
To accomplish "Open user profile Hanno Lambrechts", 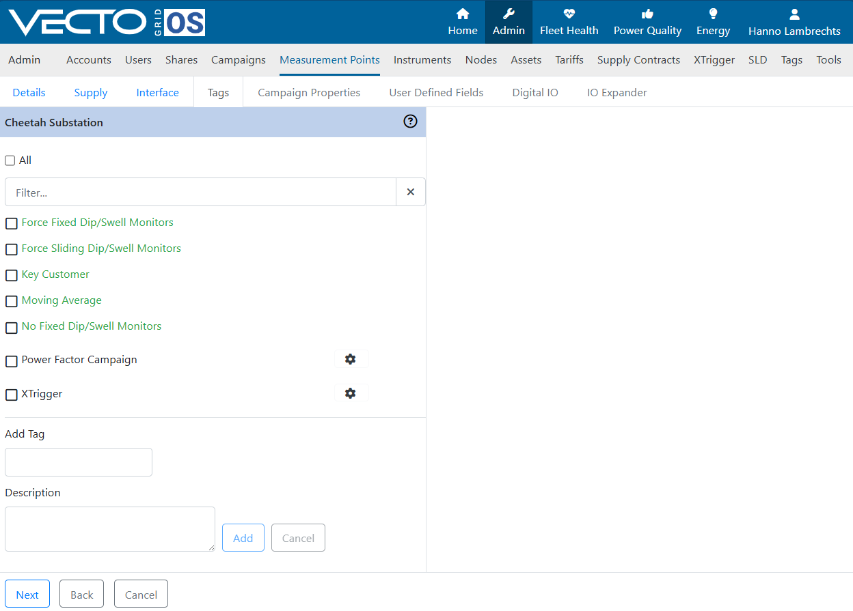I will pyautogui.click(x=794, y=22).
